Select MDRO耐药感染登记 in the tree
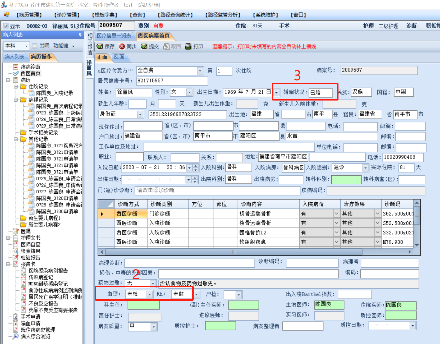 pos(48,284)
